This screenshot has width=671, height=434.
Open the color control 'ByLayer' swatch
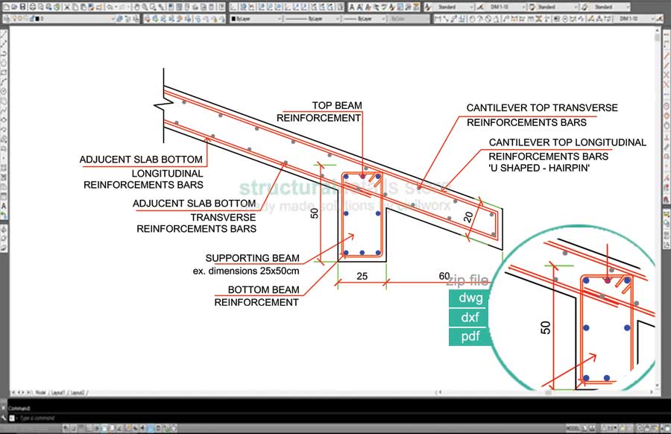click(253, 19)
